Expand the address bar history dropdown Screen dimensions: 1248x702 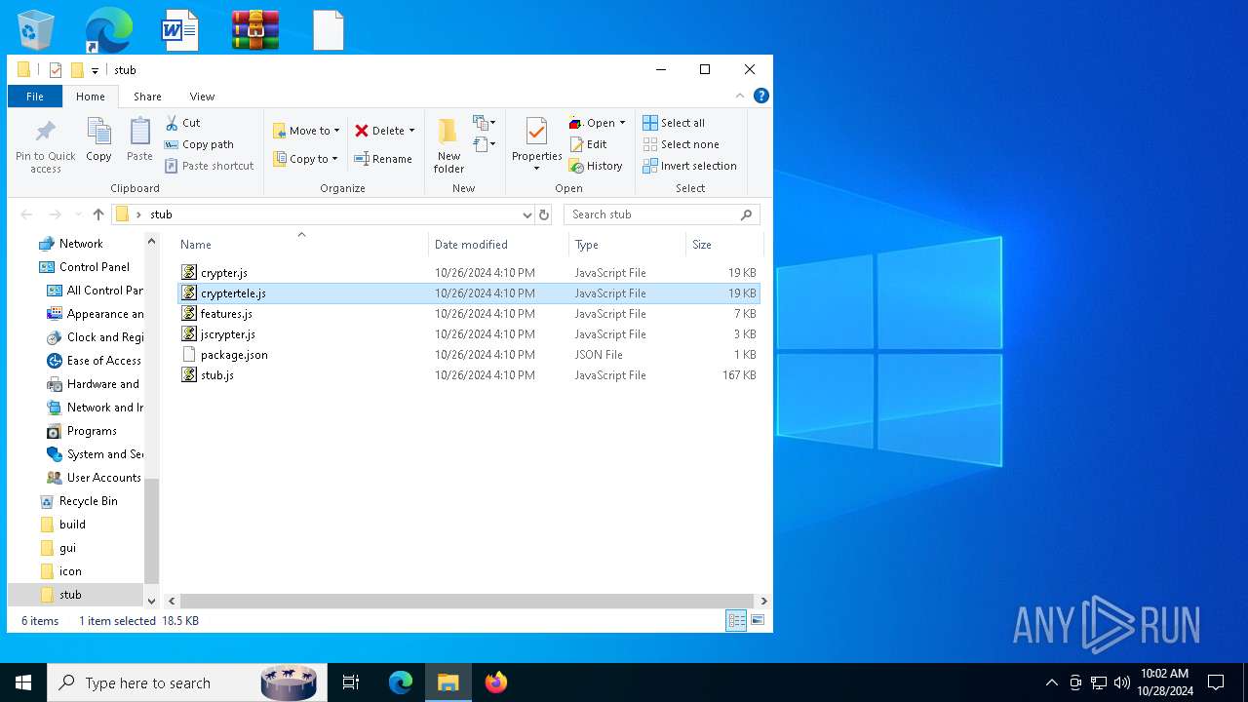[526, 214]
